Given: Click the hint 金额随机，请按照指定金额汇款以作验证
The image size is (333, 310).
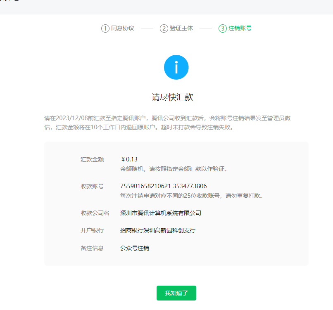Looking at the screenshot, I should point(174,169).
